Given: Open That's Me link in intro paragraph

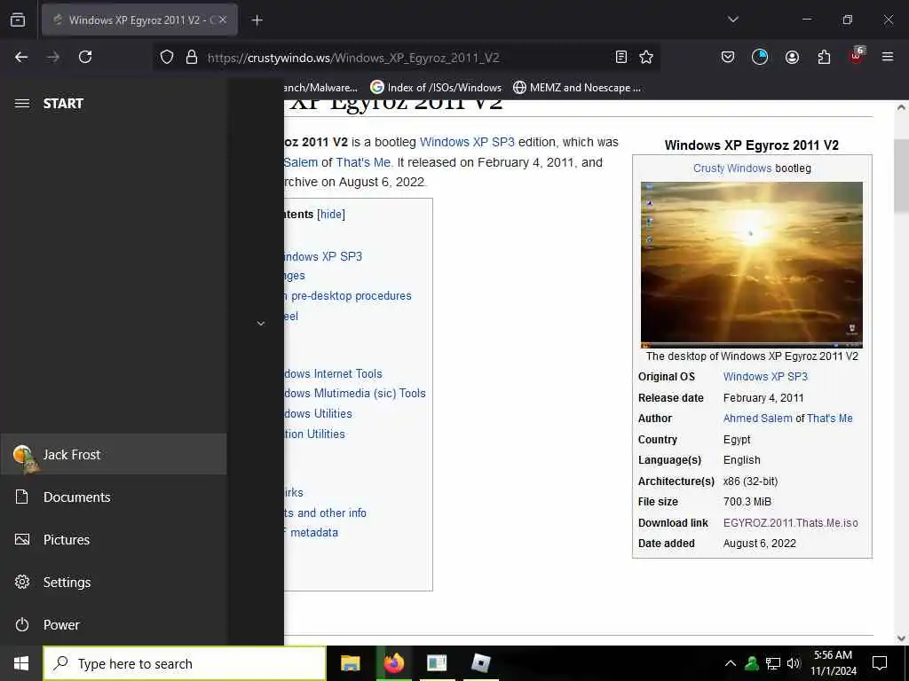Looking at the screenshot, I should (364, 162).
